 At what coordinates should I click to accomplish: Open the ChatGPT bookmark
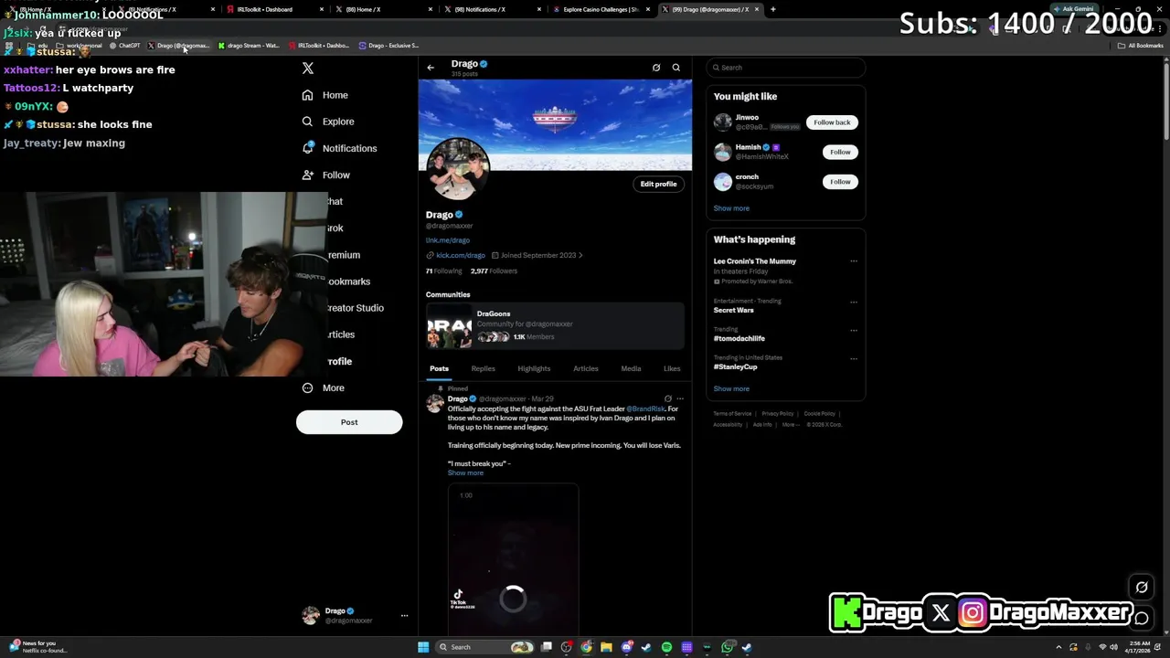click(125, 46)
